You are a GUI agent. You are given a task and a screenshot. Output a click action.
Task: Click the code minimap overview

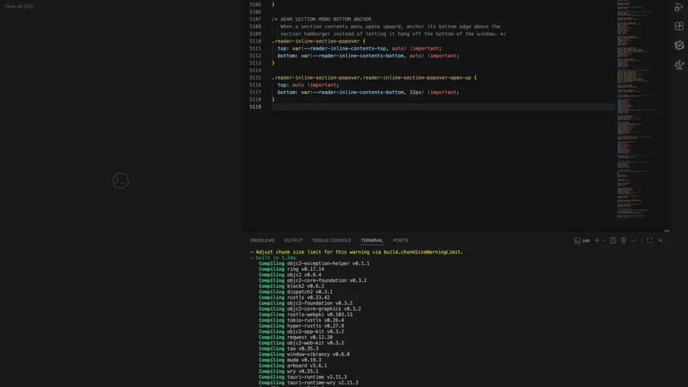(x=637, y=109)
